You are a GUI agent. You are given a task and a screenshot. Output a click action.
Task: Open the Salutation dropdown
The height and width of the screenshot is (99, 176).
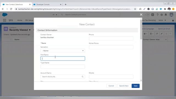tap(63, 51)
